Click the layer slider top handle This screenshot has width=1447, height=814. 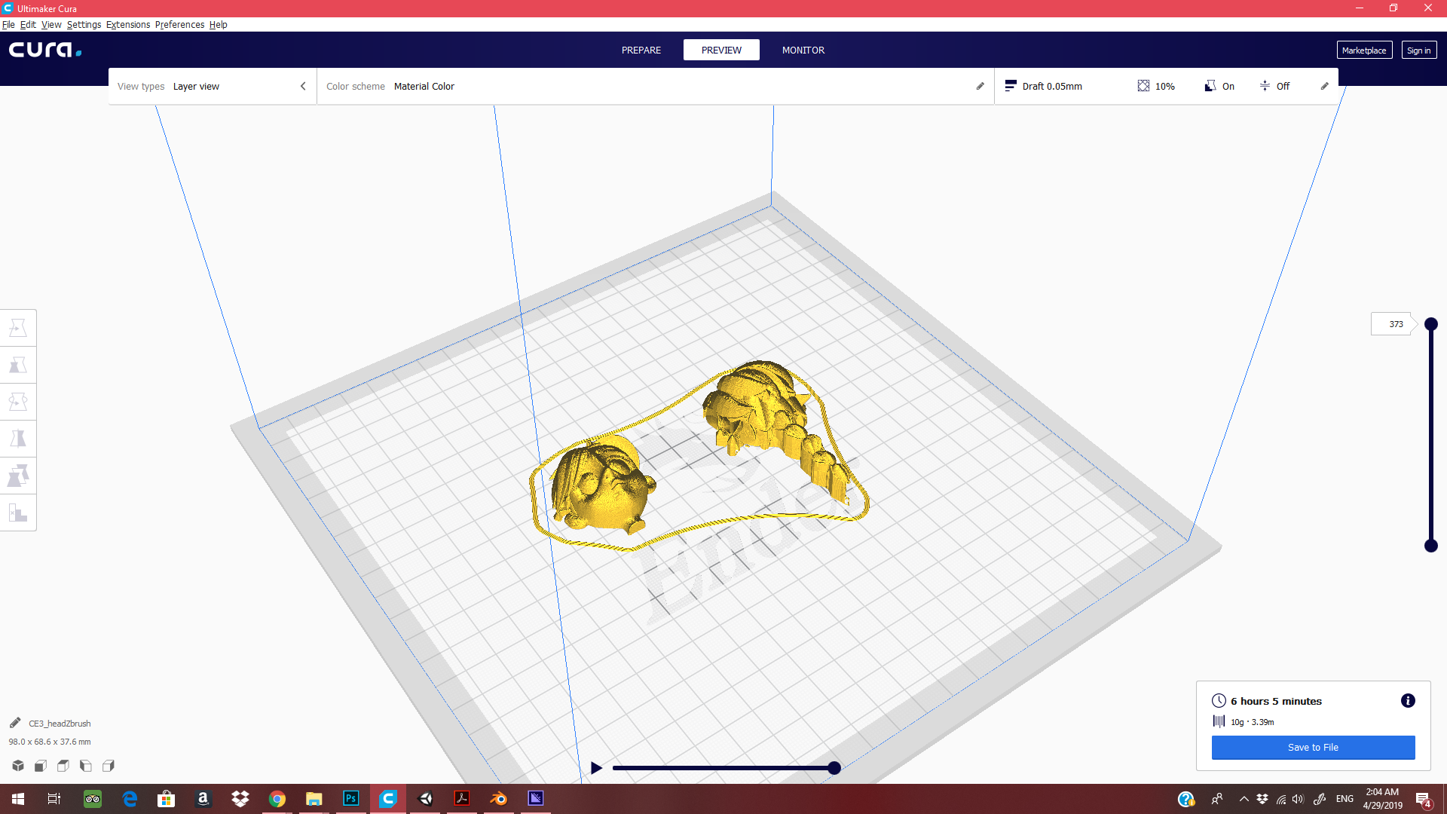[1430, 324]
